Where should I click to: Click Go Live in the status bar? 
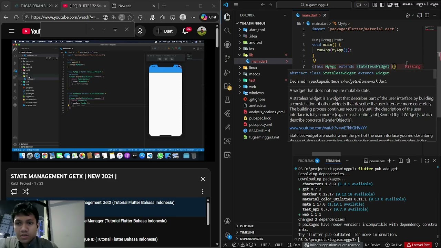pos(393,245)
